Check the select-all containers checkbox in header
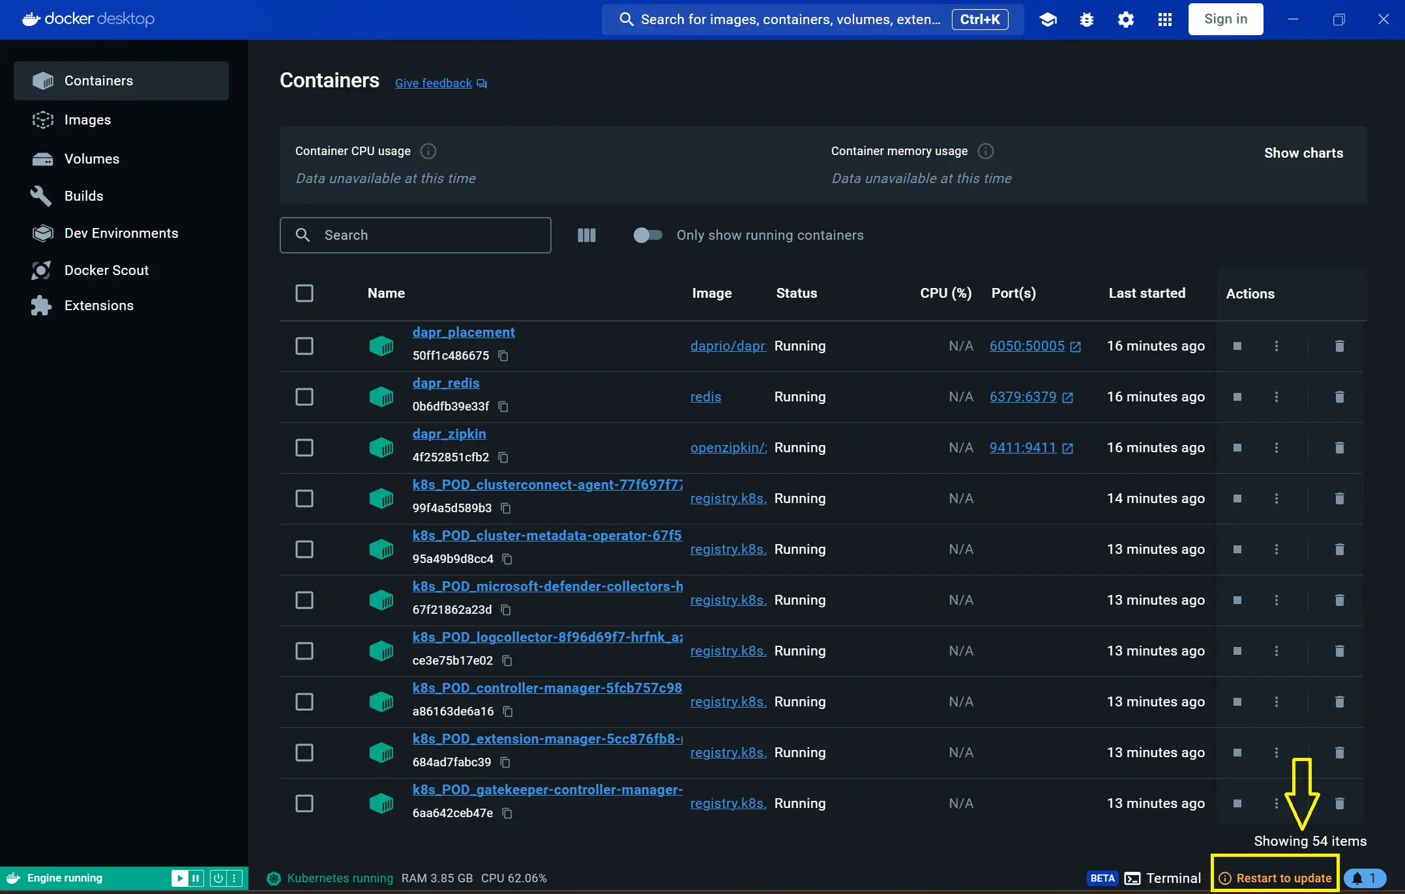This screenshot has height=894, width=1405. point(304,293)
